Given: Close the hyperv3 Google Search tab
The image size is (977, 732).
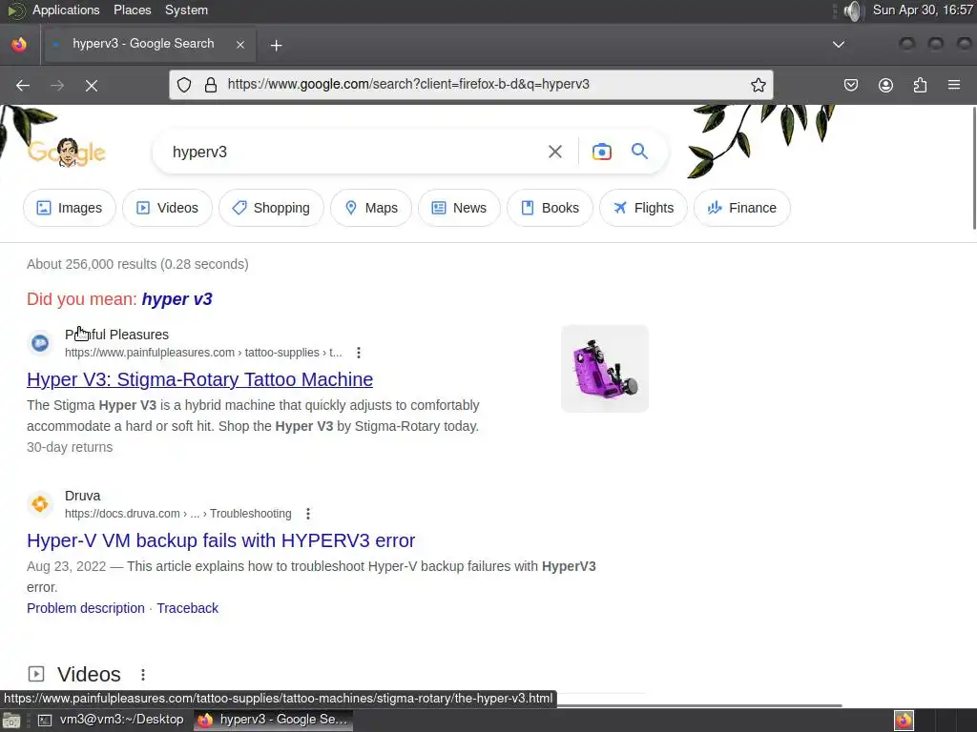Looking at the screenshot, I should 239,44.
